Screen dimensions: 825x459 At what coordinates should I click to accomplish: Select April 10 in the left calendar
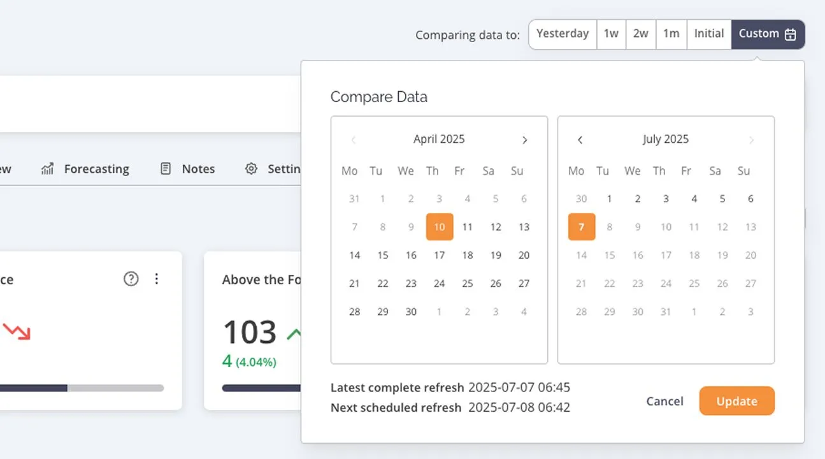(440, 226)
